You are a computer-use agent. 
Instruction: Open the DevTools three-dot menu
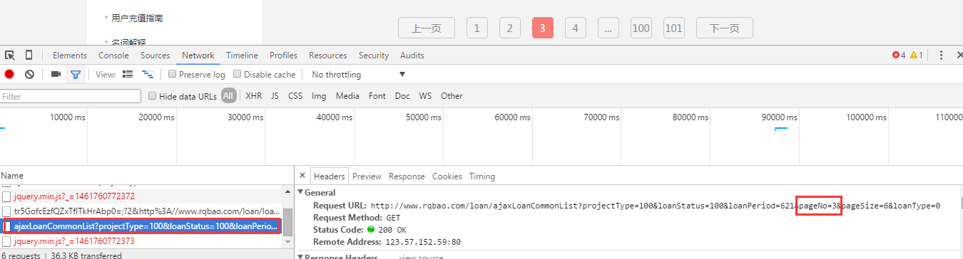[x=941, y=55]
